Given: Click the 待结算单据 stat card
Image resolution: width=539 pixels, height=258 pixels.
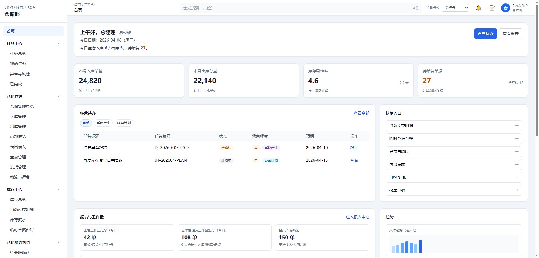Looking at the screenshot, I should [x=473, y=81].
